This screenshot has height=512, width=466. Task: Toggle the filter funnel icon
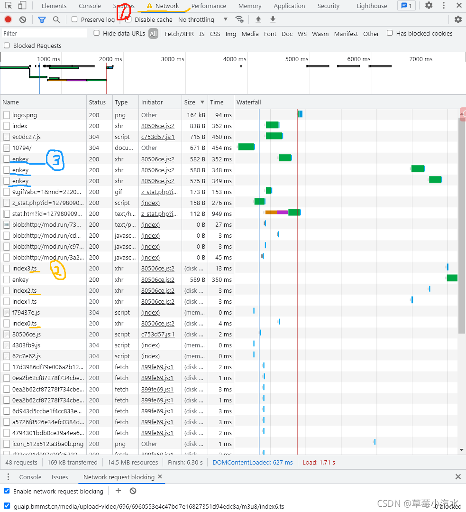(x=42, y=20)
